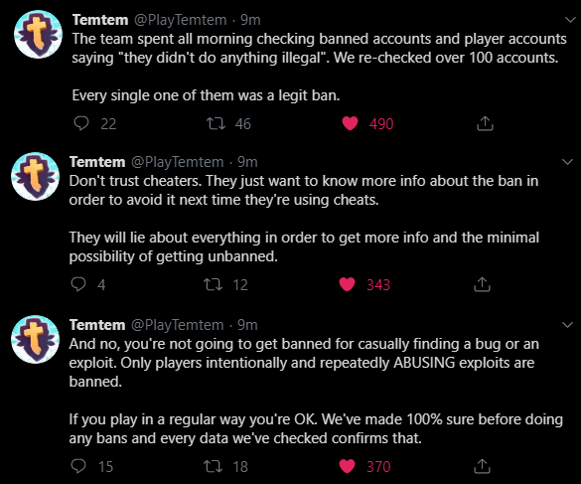The height and width of the screenshot is (484, 581).
Task: Reply to the tweet with 22 comments
Action: 81,123
